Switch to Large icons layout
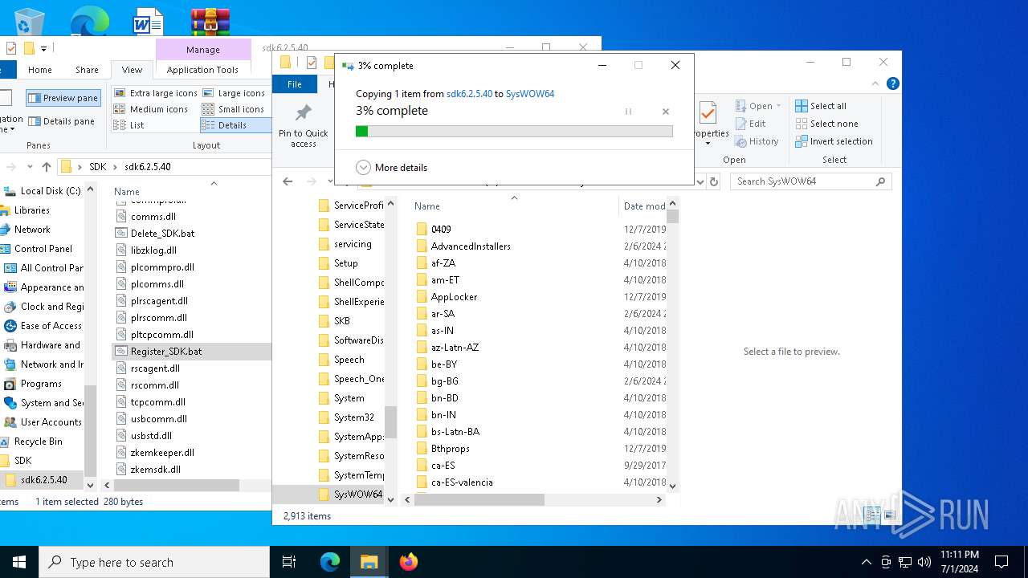This screenshot has height=578, width=1028. [x=234, y=93]
